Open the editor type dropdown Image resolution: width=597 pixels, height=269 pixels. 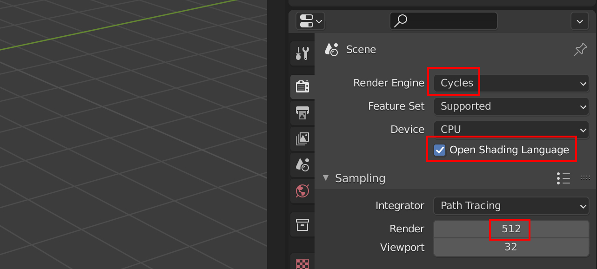[310, 21]
